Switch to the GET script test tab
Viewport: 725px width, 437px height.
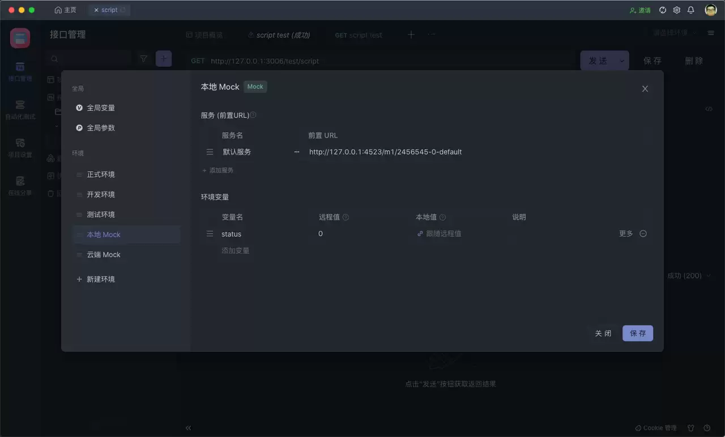coord(359,35)
